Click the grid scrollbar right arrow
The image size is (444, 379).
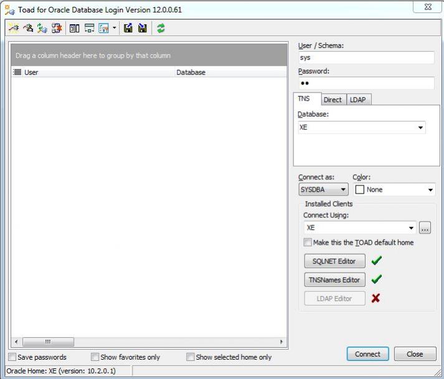pyautogui.click(x=281, y=342)
